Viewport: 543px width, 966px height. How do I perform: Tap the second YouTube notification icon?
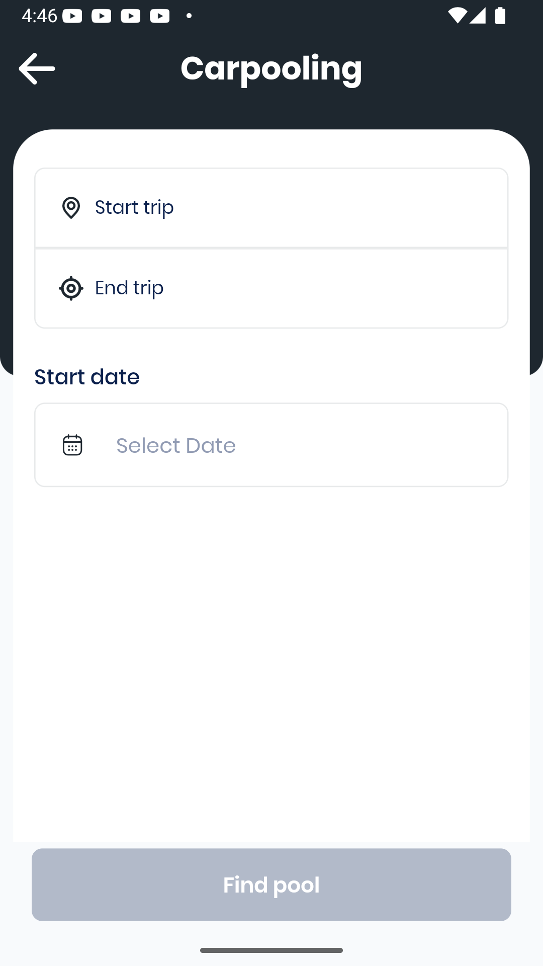[x=102, y=16]
